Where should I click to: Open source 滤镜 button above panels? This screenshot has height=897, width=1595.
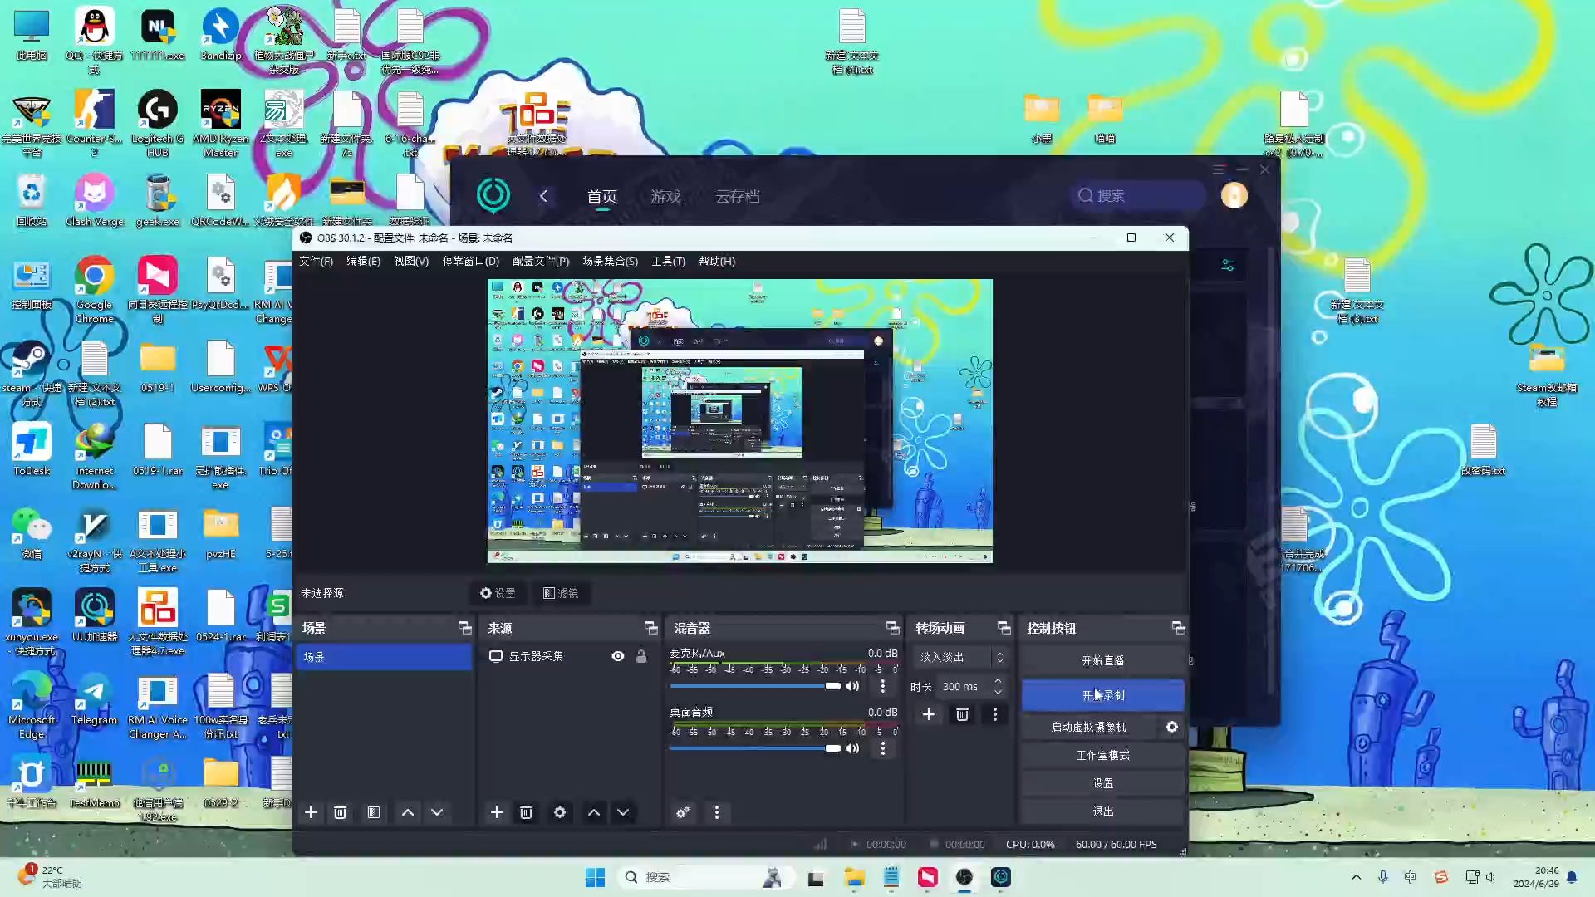pyautogui.click(x=561, y=593)
